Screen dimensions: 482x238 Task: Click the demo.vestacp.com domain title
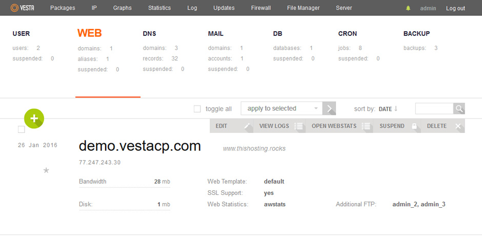click(x=140, y=146)
